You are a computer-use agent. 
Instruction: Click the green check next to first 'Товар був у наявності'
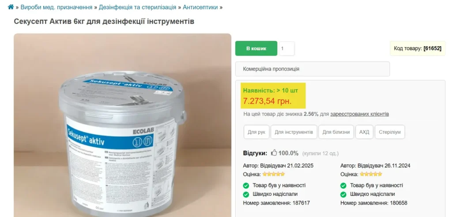[x=246, y=185]
